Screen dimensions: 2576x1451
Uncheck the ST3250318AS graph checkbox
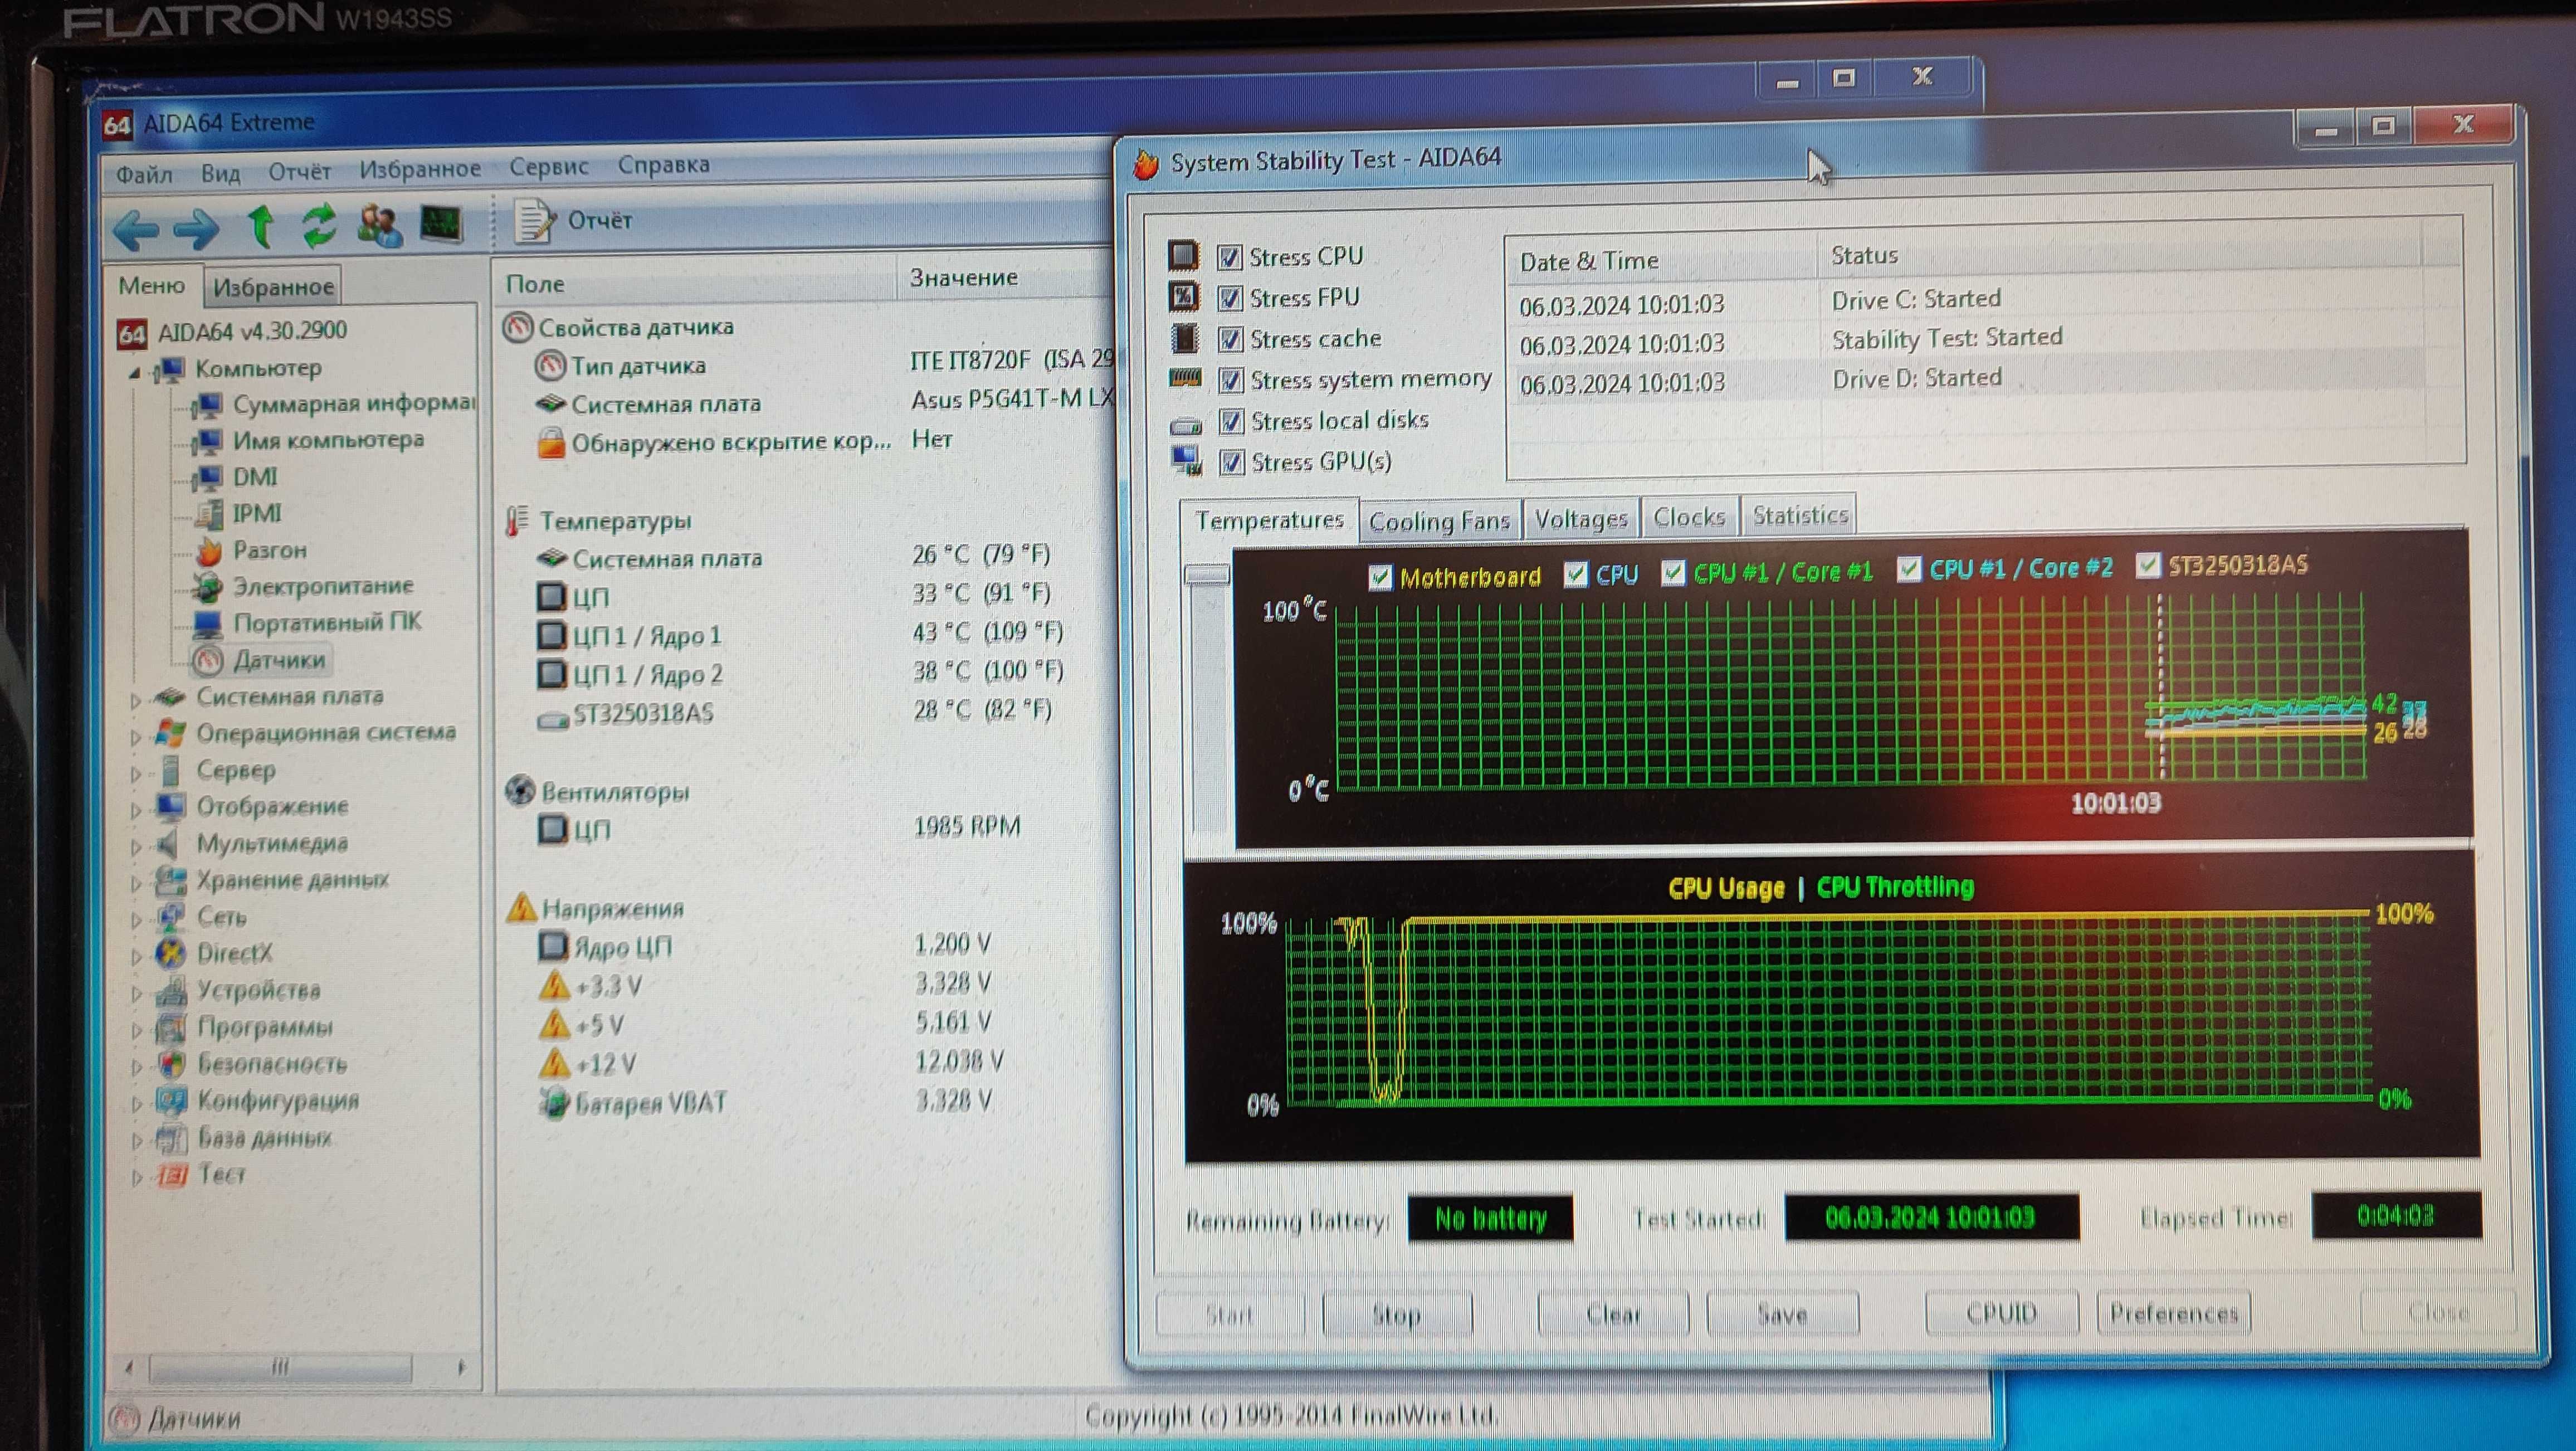(2147, 566)
